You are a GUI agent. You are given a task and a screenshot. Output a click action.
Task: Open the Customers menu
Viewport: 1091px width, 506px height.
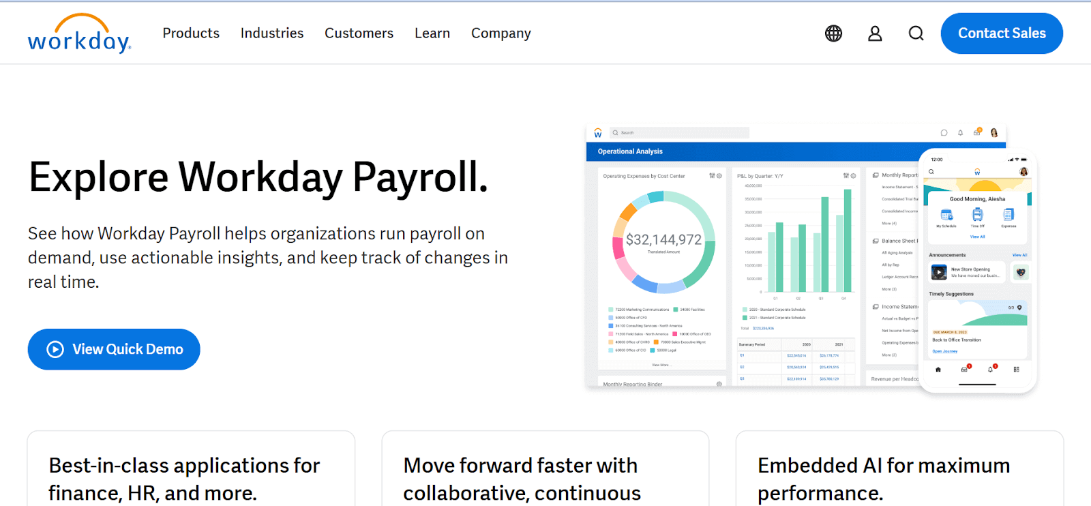click(359, 33)
